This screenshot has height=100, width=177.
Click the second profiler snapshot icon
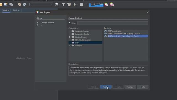tap(112, 4)
